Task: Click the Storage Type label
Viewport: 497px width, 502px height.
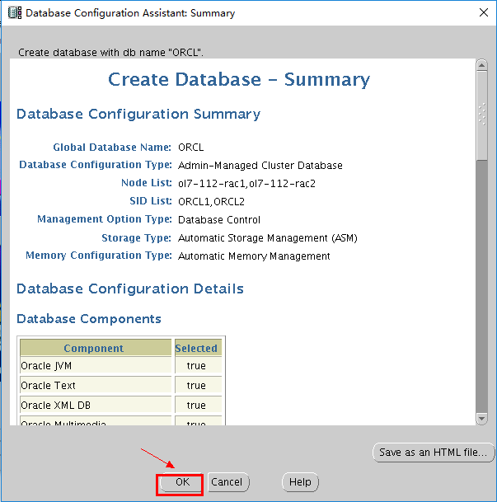Action: [136, 238]
